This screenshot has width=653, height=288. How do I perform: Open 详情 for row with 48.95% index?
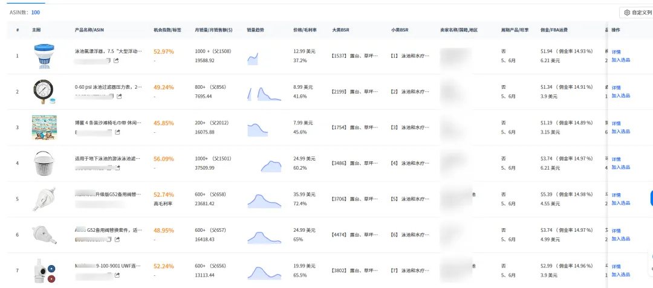[616, 231]
